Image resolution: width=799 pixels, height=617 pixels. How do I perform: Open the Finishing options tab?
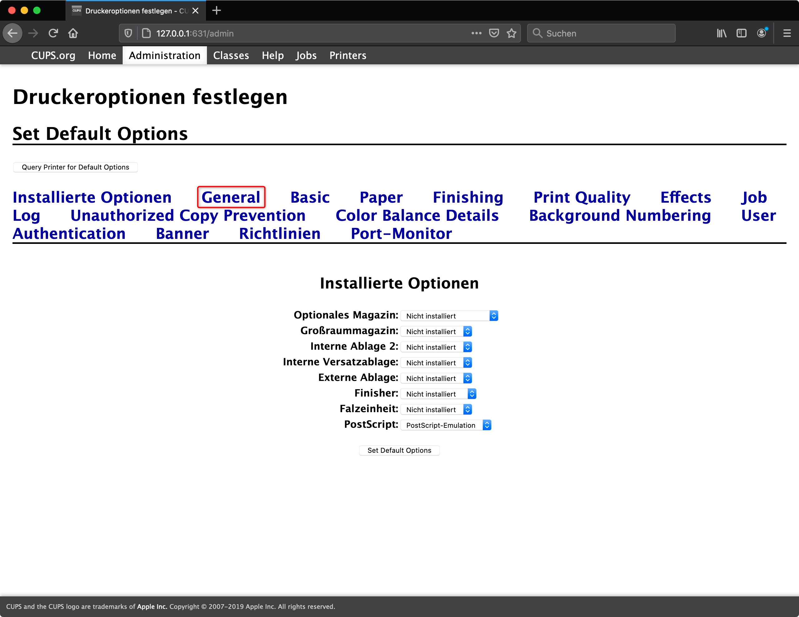click(x=467, y=196)
